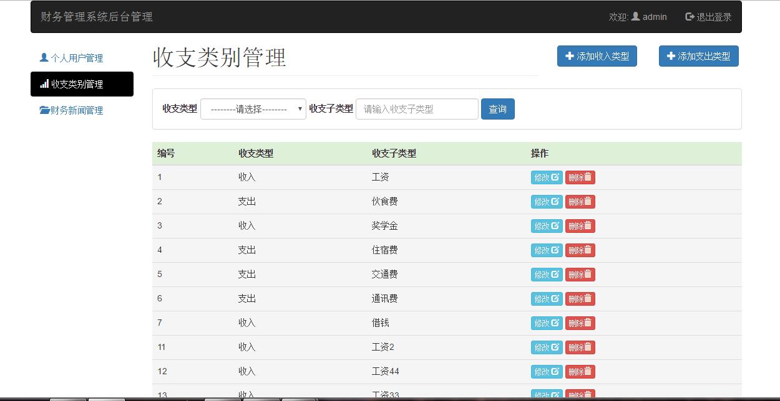Click the 修改 button for 交通费
780x401 pixels.
546,275
